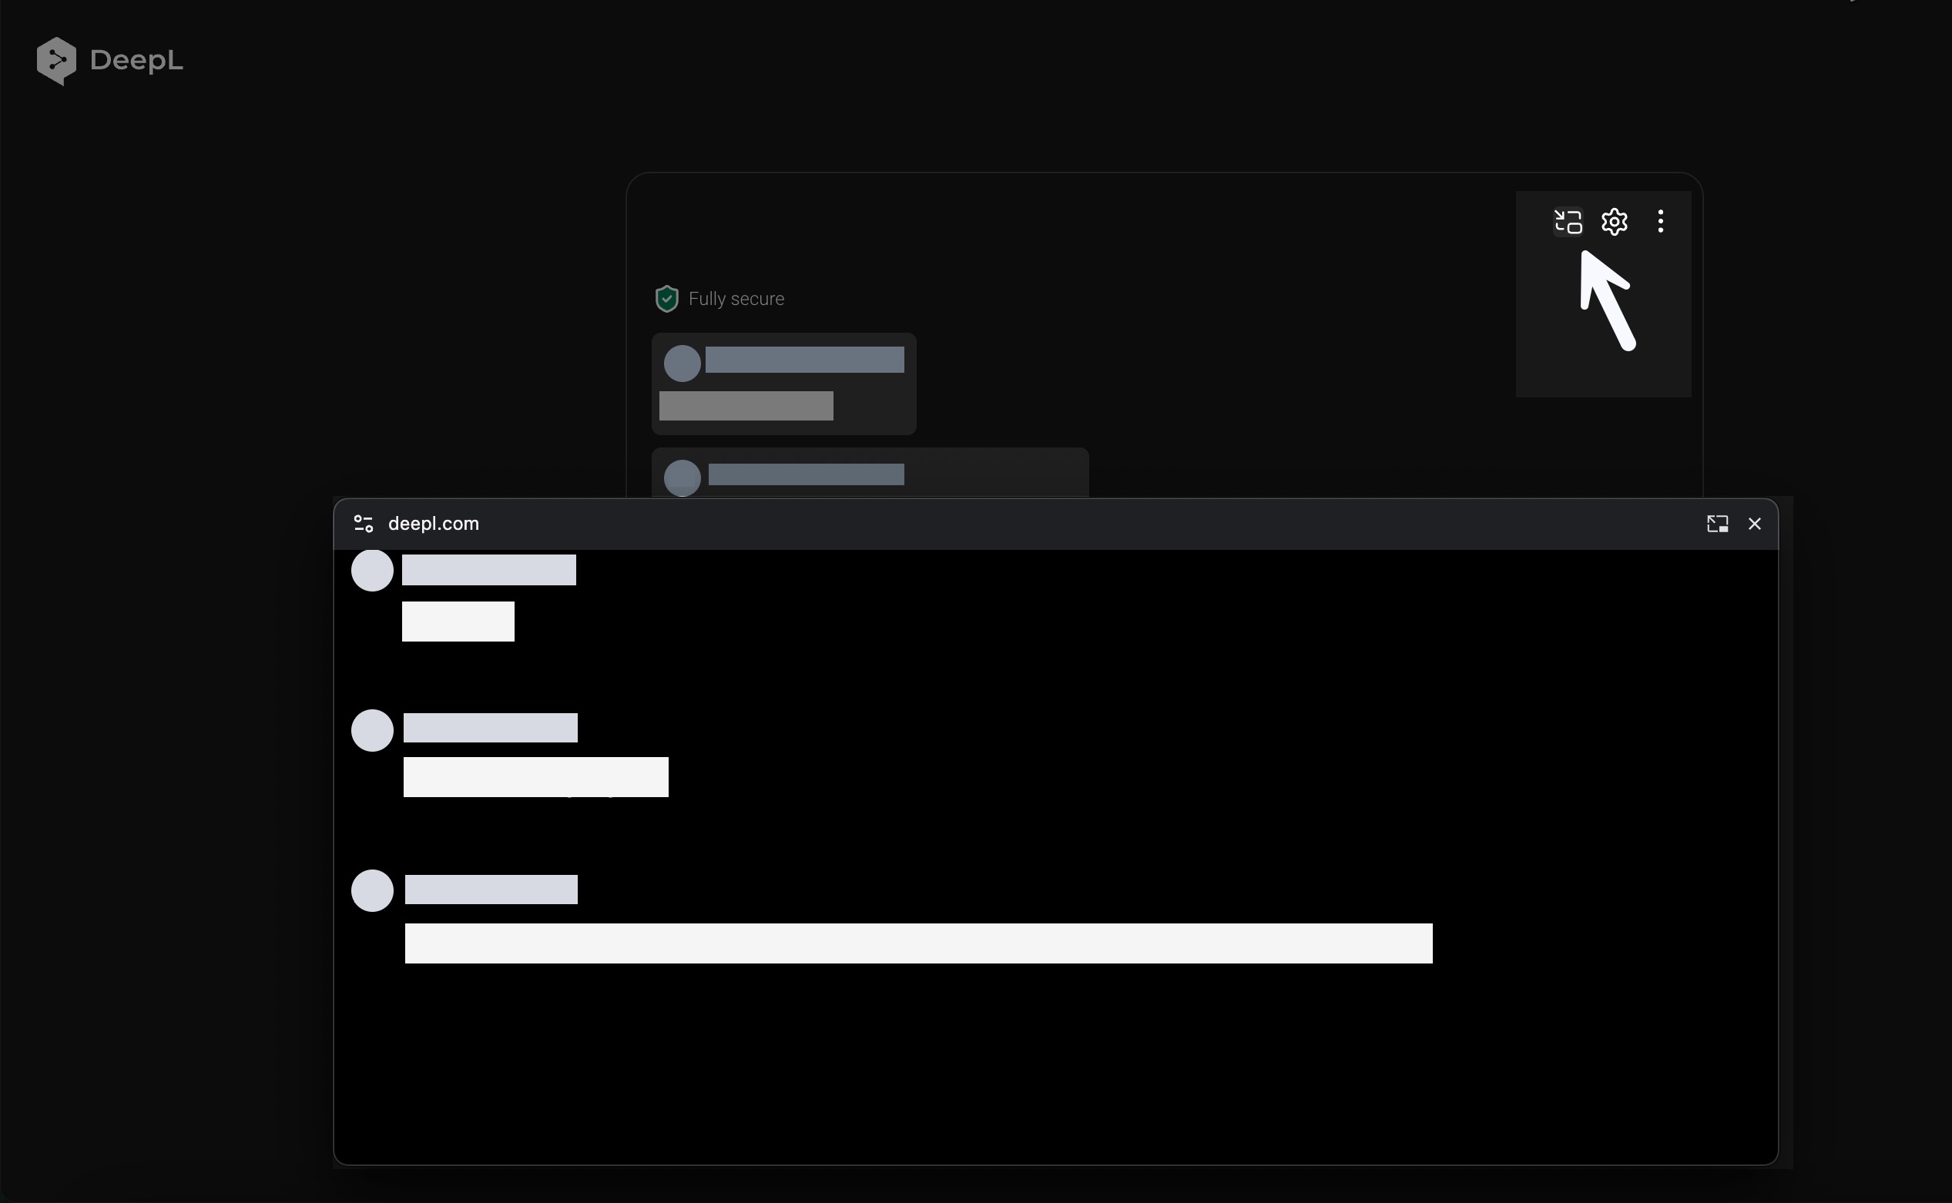Click the gray reply bubble in the secure widget
1952x1203 pixels.
tap(745, 406)
